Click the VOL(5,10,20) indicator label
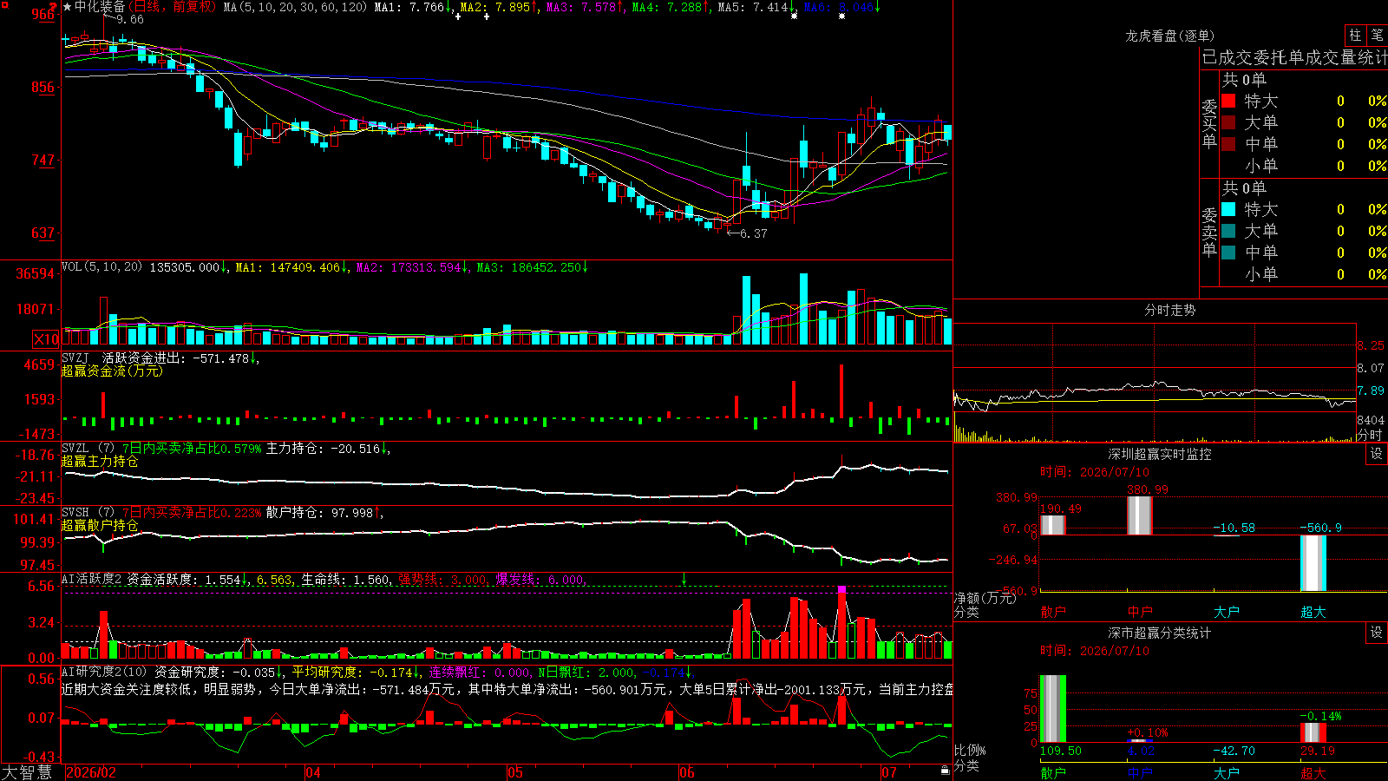 point(101,267)
